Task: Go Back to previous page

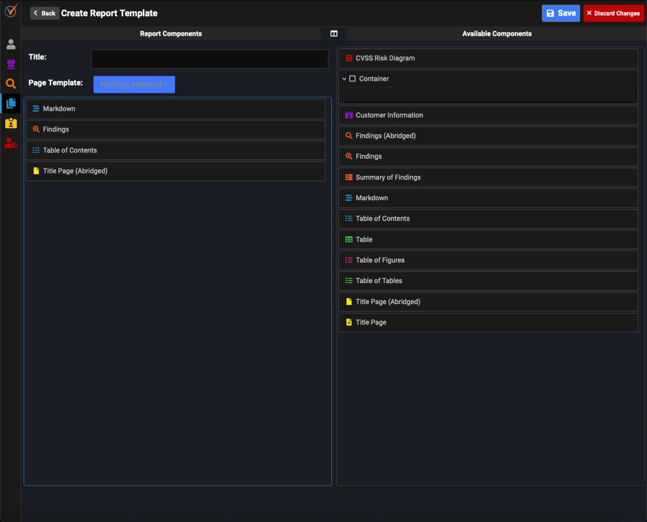Action: tap(45, 13)
